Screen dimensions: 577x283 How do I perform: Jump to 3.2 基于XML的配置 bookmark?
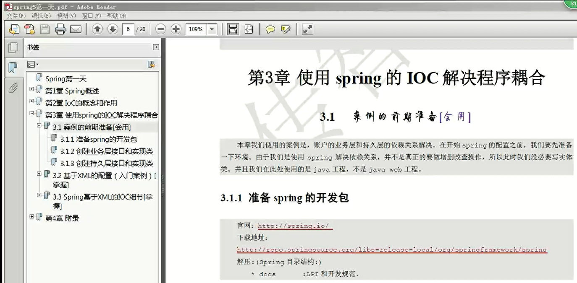[x=105, y=180]
